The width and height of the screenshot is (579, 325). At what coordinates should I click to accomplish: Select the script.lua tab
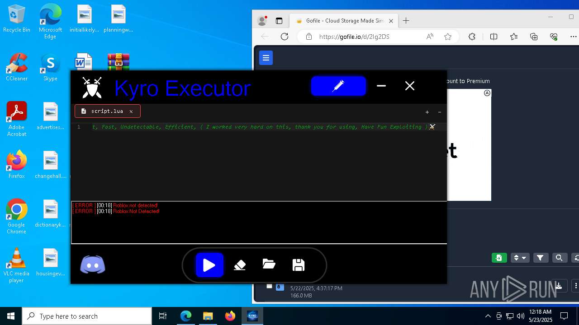click(x=108, y=111)
